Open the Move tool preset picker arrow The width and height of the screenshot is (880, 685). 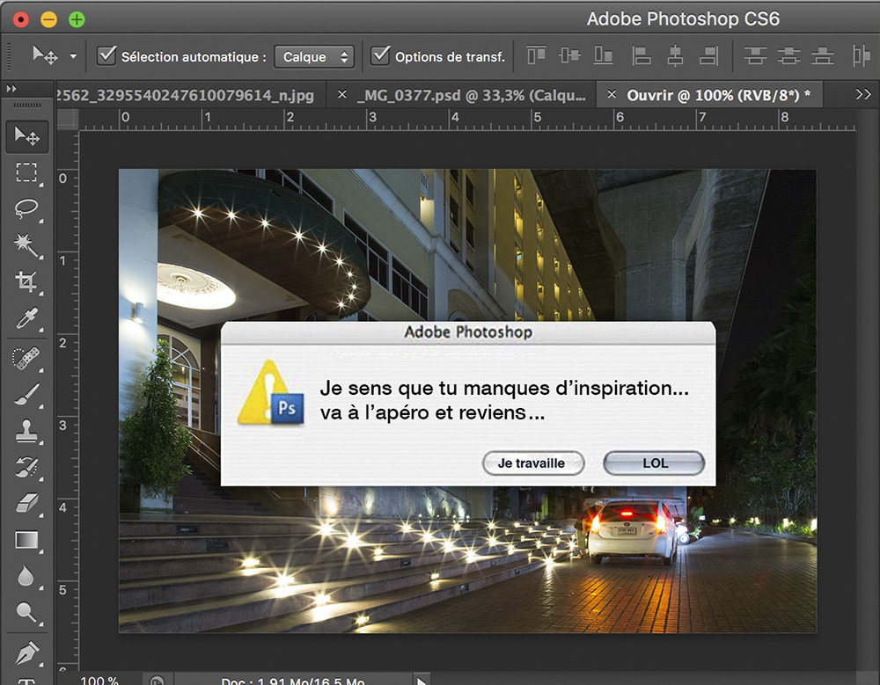pyautogui.click(x=73, y=56)
